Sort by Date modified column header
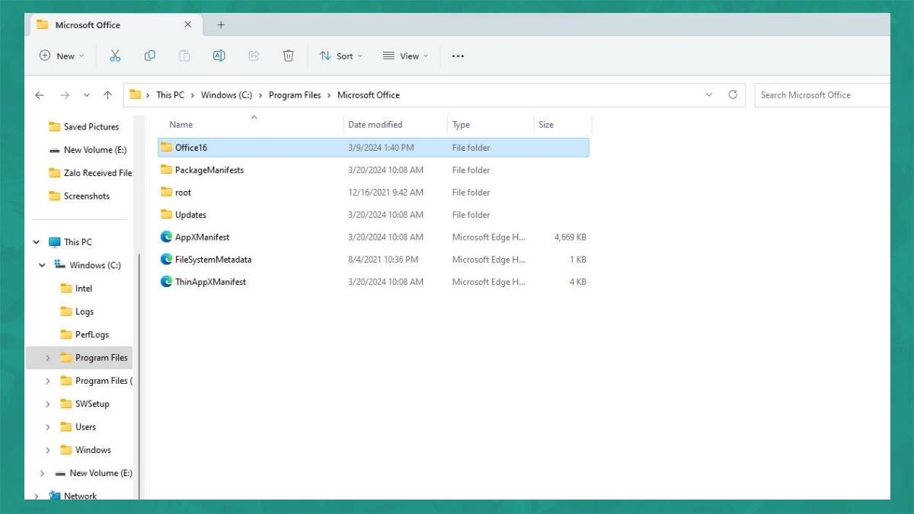Viewport: 914px width, 514px height. pos(375,125)
